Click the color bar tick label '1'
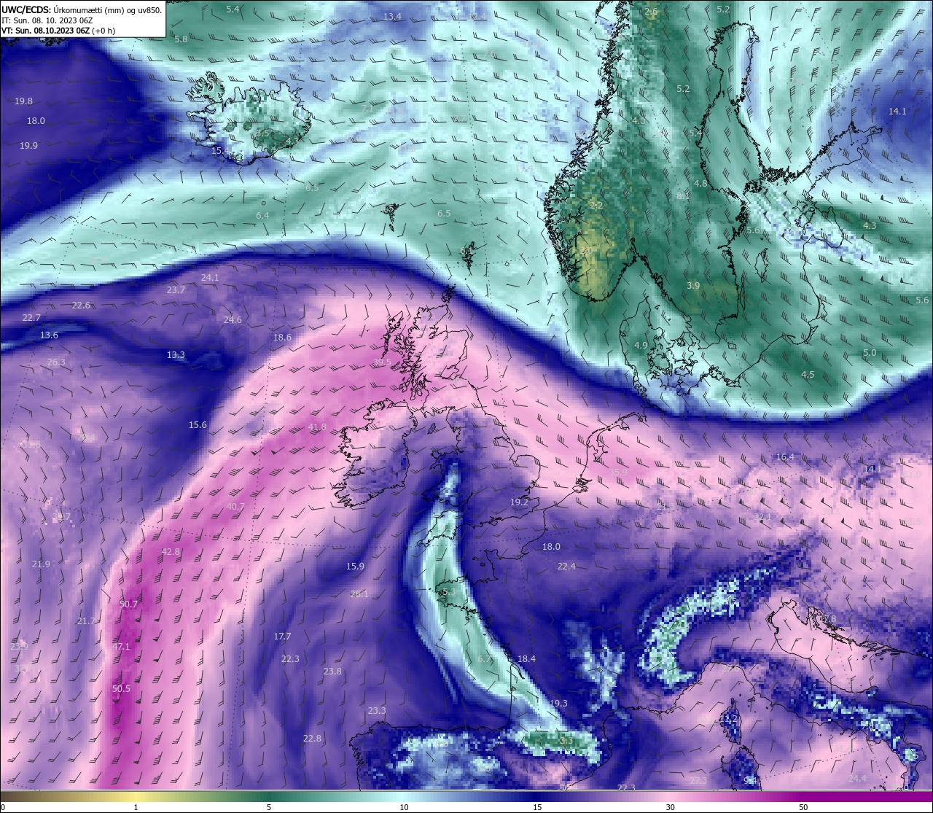933x813 pixels. point(136,807)
